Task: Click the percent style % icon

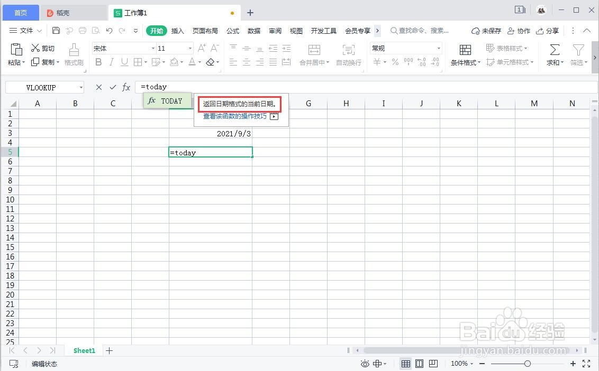Action: click(x=394, y=62)
